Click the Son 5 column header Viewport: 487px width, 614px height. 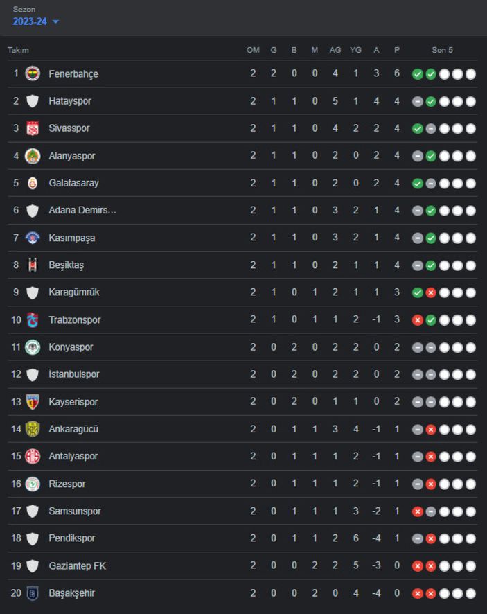point(443,50)
